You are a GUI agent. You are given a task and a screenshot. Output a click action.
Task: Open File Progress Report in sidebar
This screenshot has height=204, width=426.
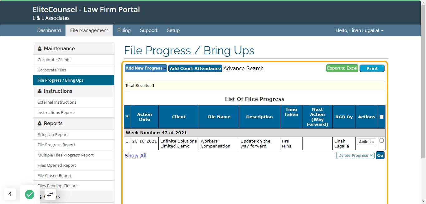(74, 145)
